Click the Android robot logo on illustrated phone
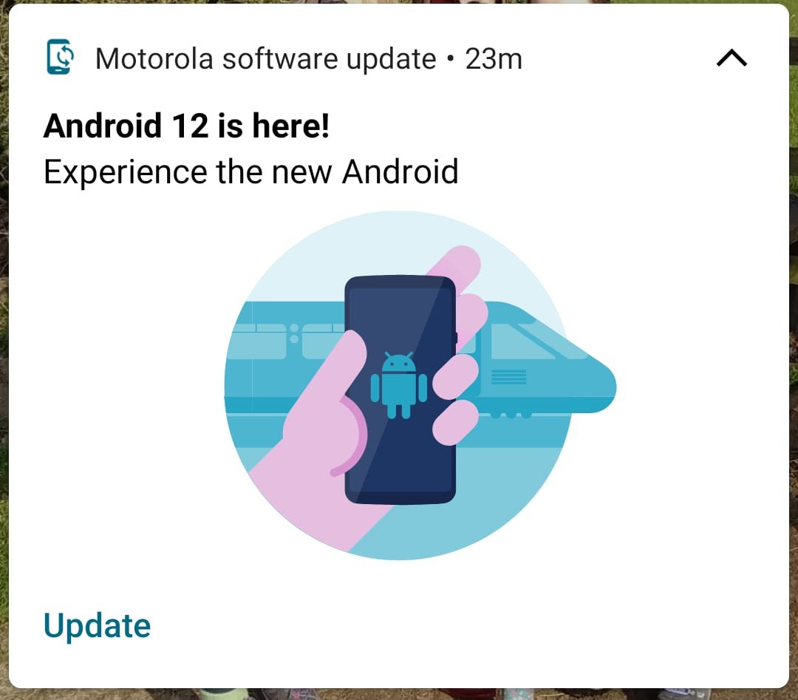The width and height of the screenshot is (798, 700). (398, 385)
